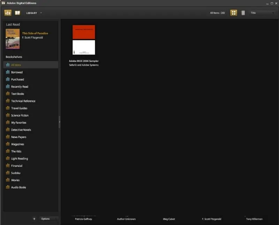Click SafariU and Adobe Systems author text
This screenshot has height=225, width=279.
[x=84, y=65]
